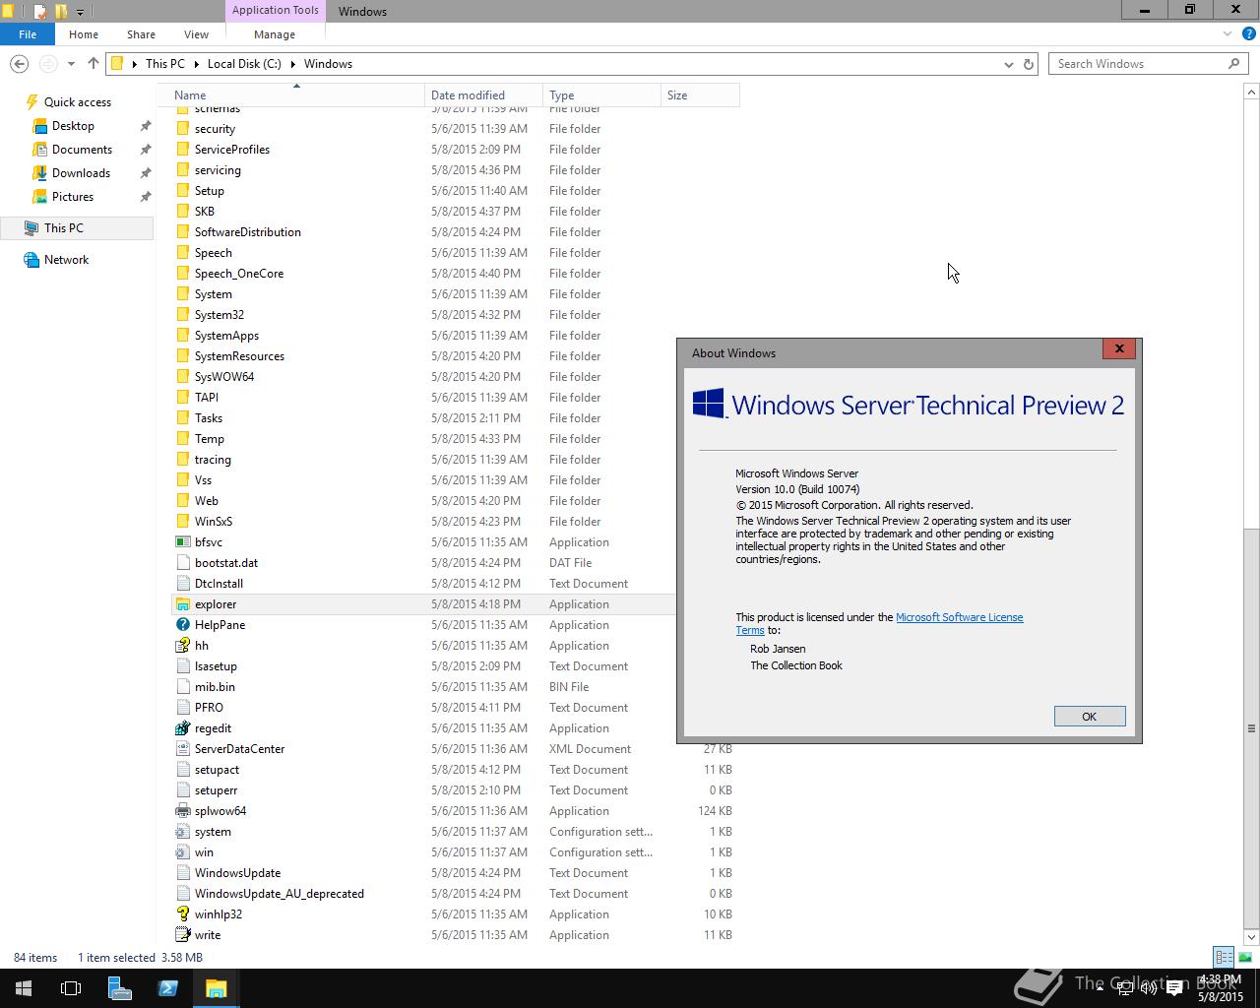Open the notifications action center icon
The image size is (1260, 1008).
pos(1174,989)
